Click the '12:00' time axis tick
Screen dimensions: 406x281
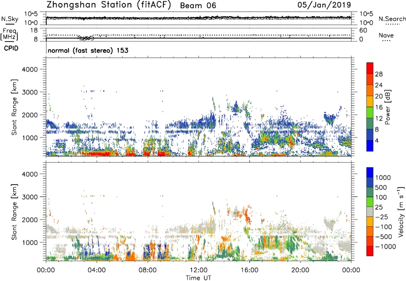click(x=198, y=270)
